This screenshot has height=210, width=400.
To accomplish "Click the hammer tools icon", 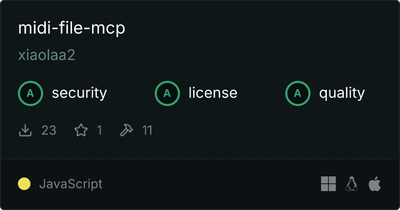I will point(126,130).
